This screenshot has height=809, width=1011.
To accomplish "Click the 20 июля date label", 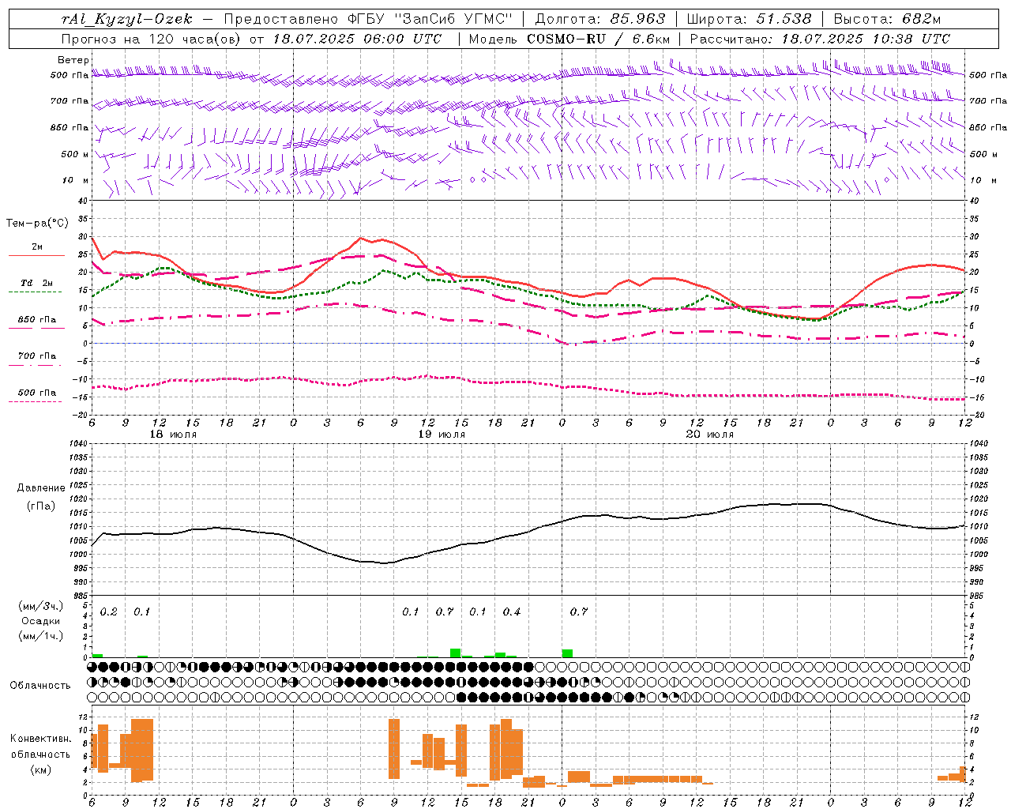I will [710, 435].
